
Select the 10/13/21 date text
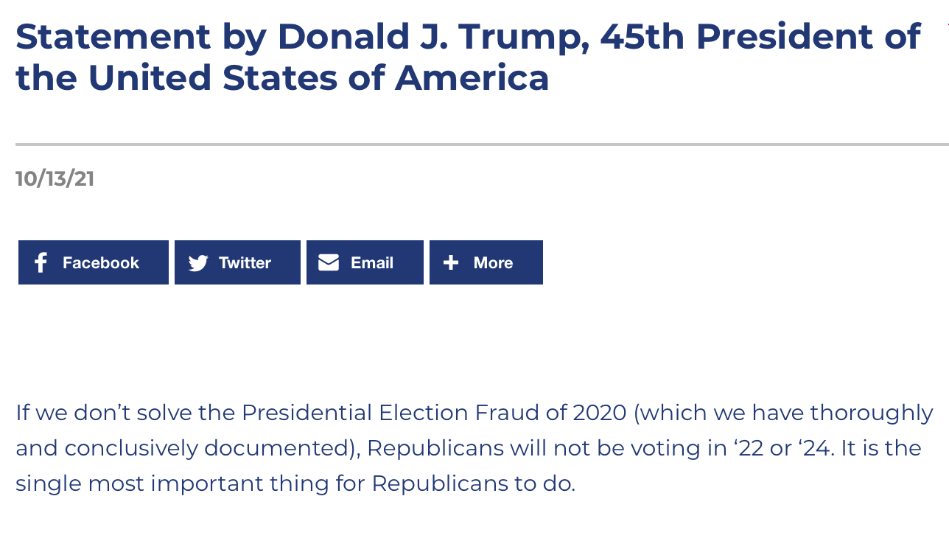55,178
